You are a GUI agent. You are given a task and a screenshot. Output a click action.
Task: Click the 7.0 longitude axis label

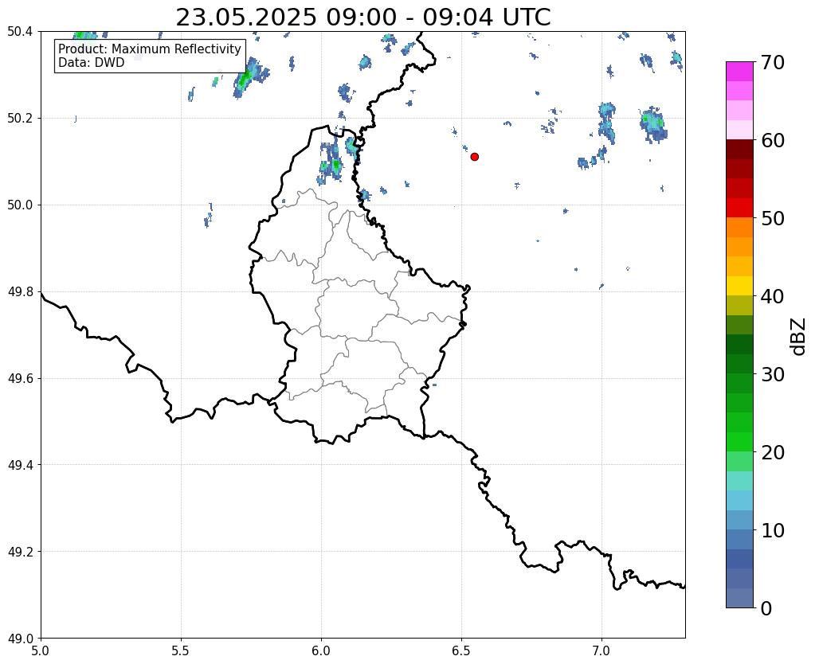click(x=601, y=650)
